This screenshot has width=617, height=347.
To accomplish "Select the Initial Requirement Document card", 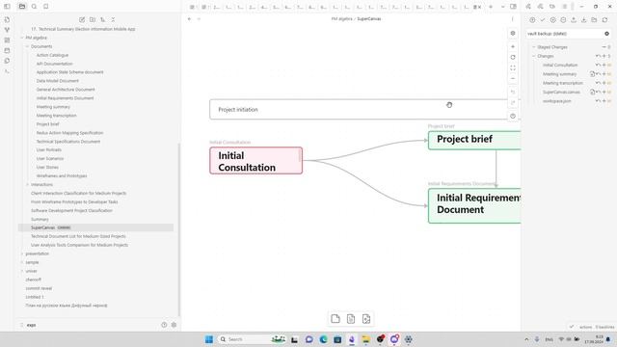I will tap(474, 205).
